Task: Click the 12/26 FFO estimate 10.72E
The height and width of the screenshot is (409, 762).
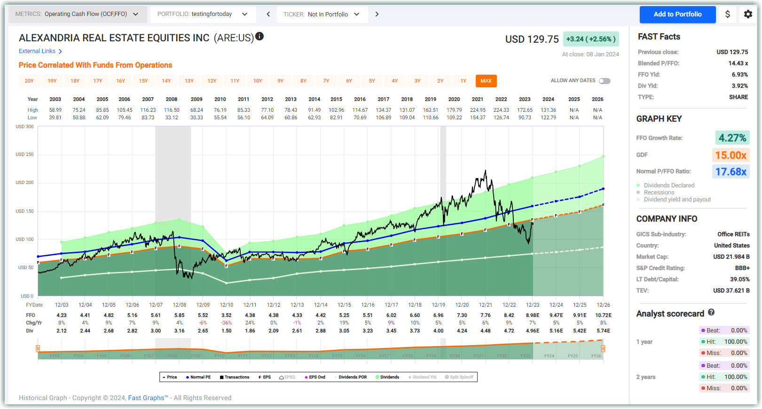Action: point(603,316)
